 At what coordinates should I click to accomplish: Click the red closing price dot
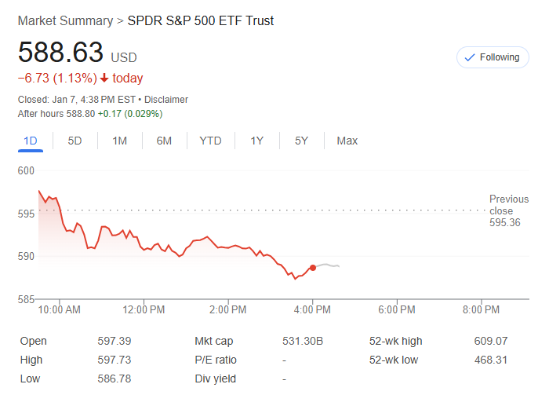point(313,268)
